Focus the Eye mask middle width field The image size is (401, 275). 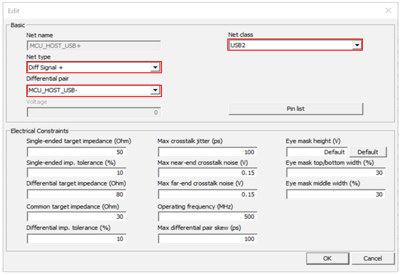pos(336,194)
